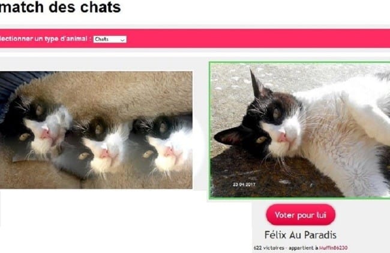Click the 23 04 2017 date stamp on photo
Viewport: 390px width, 253px height.
click(x=244, y=184)
